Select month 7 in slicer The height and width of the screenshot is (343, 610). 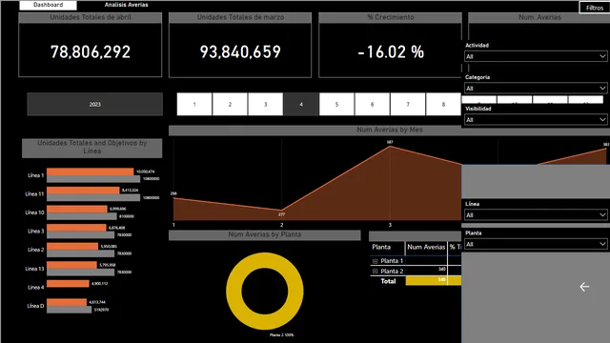pos(408,104)
